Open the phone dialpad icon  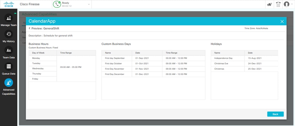click(278, 4)
